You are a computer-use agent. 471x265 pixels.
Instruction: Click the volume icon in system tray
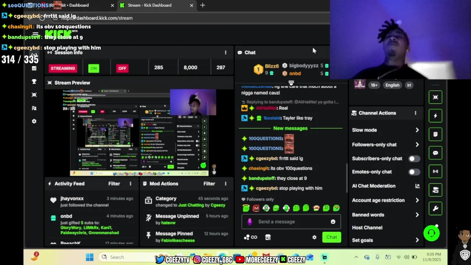point(406,257)
